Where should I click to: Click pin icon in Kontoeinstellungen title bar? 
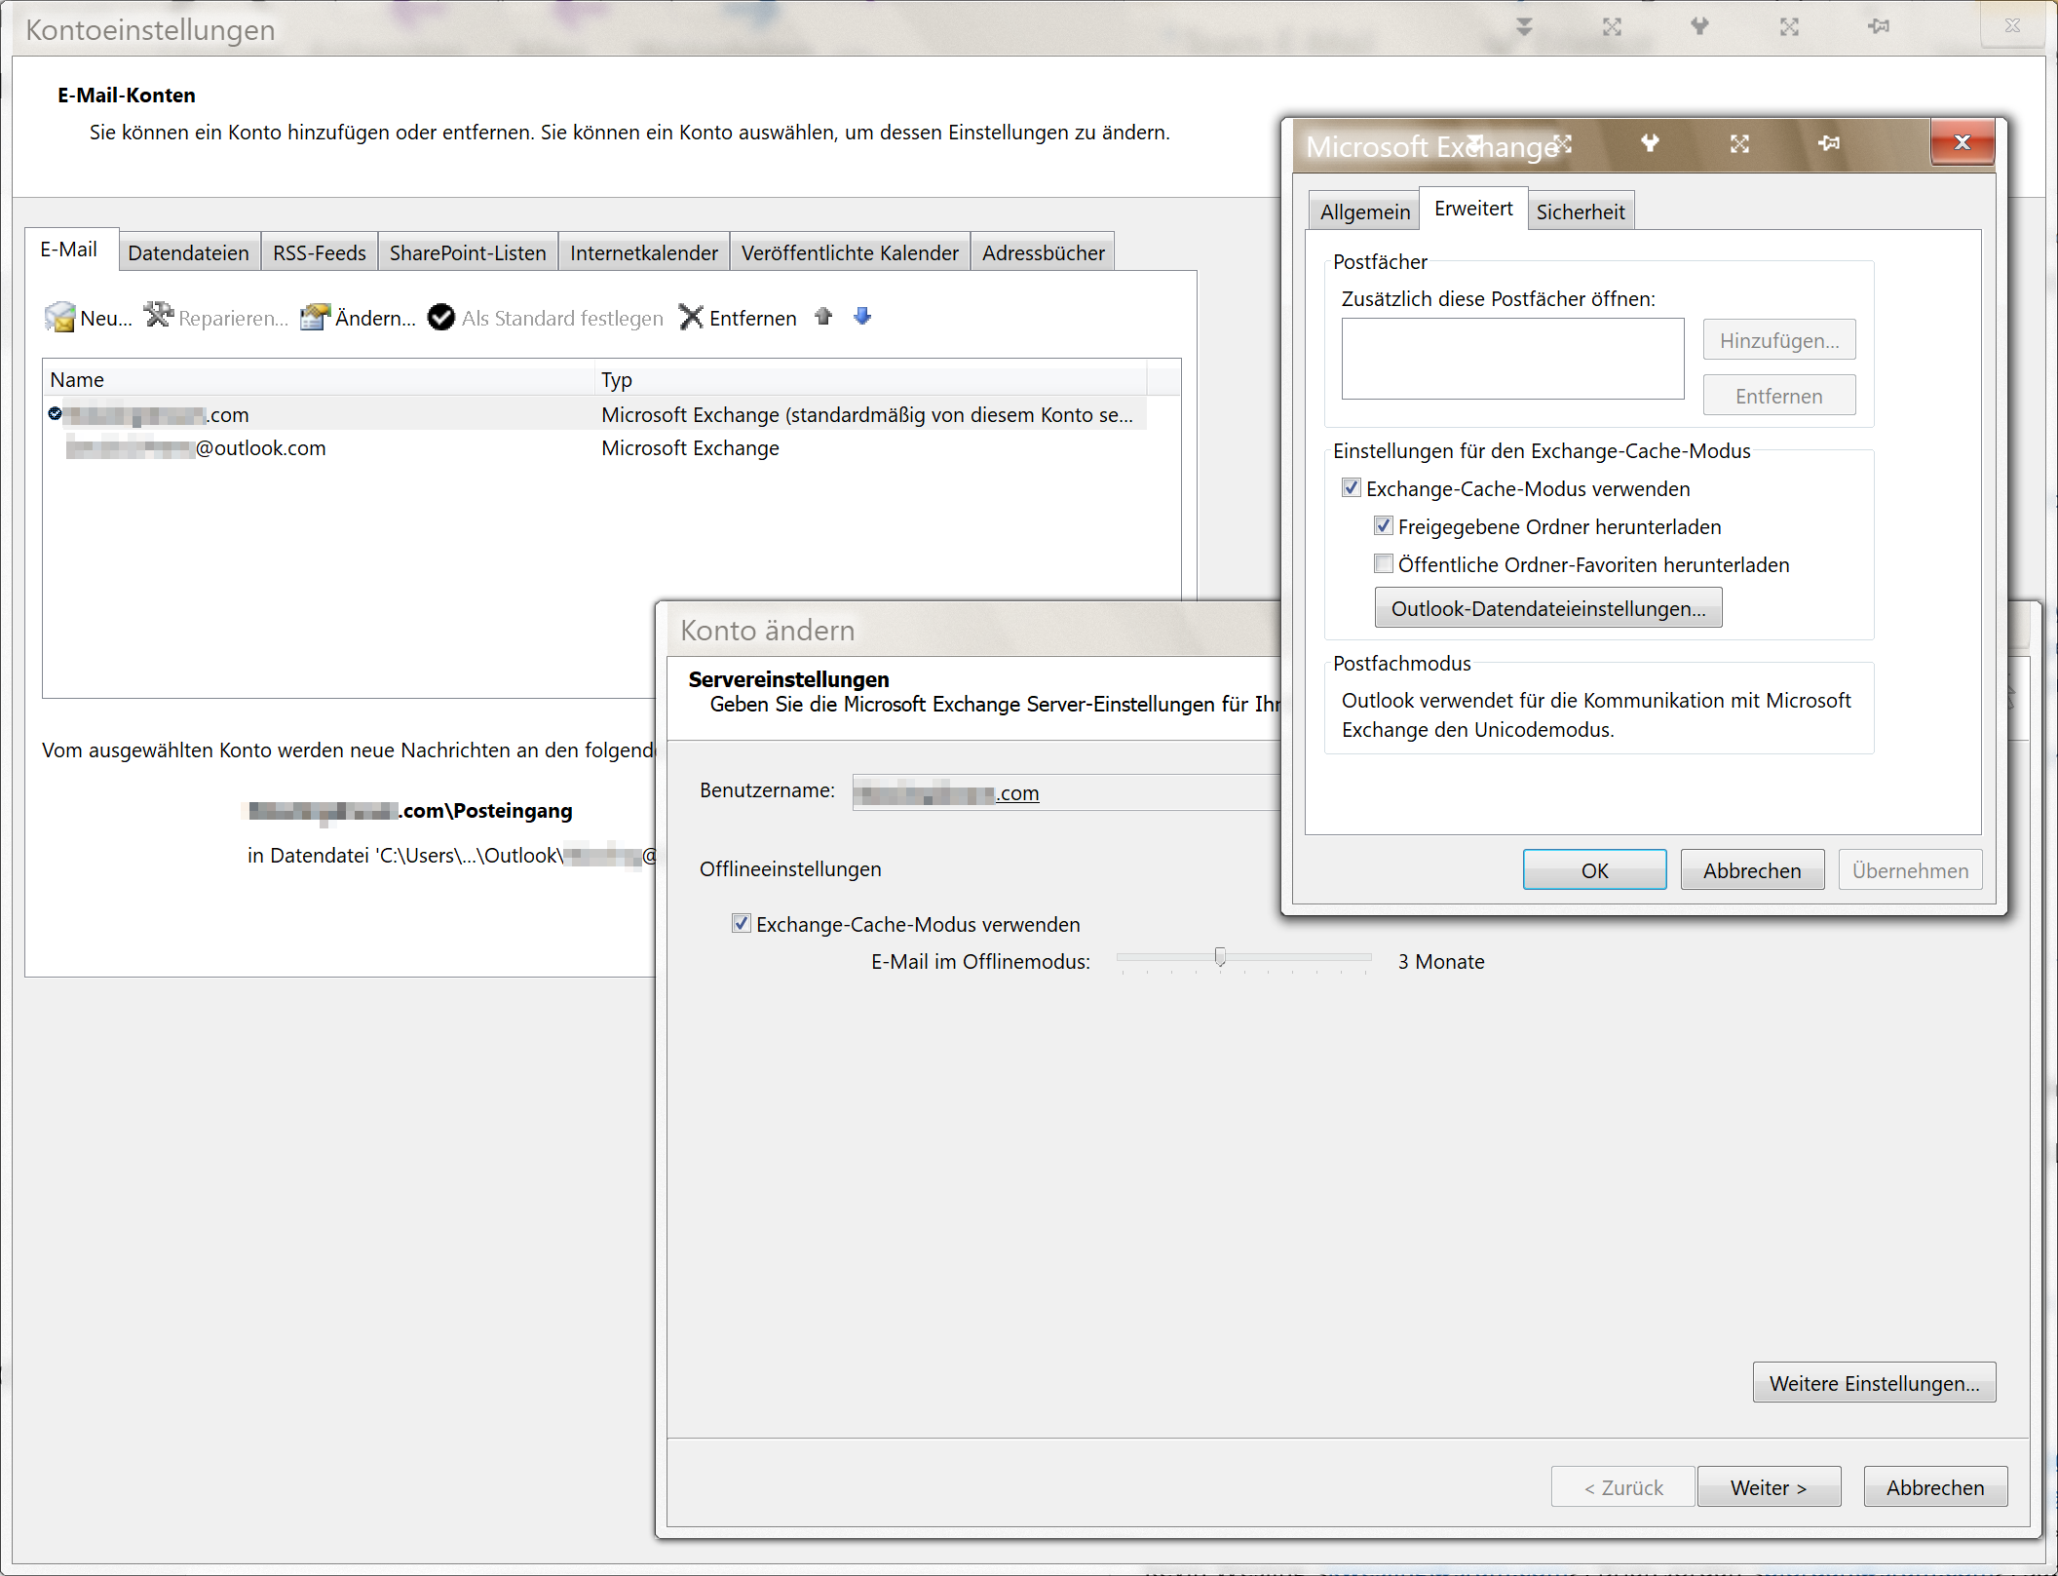1879,26
